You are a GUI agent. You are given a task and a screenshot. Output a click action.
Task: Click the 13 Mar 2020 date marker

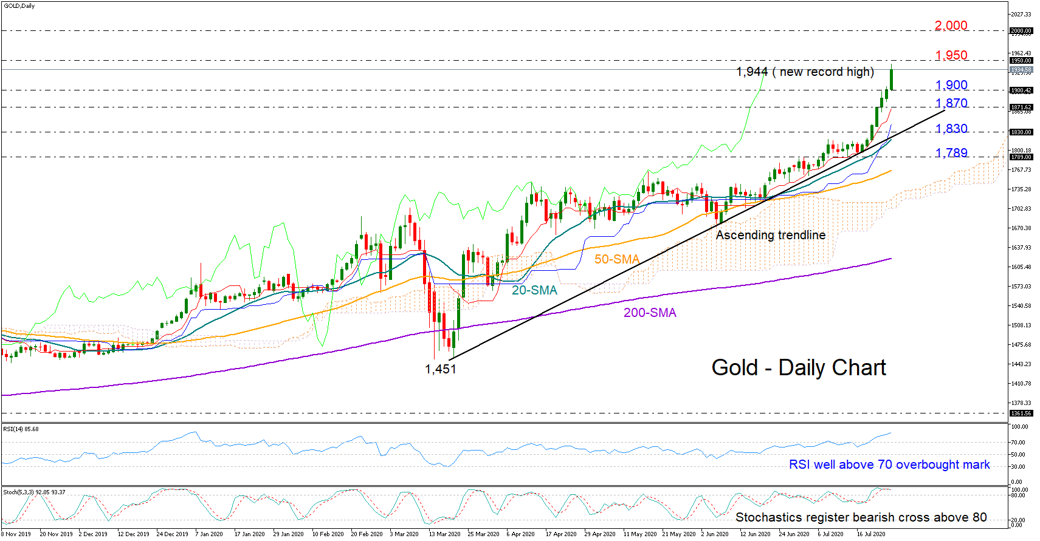(x=444, y=534)
